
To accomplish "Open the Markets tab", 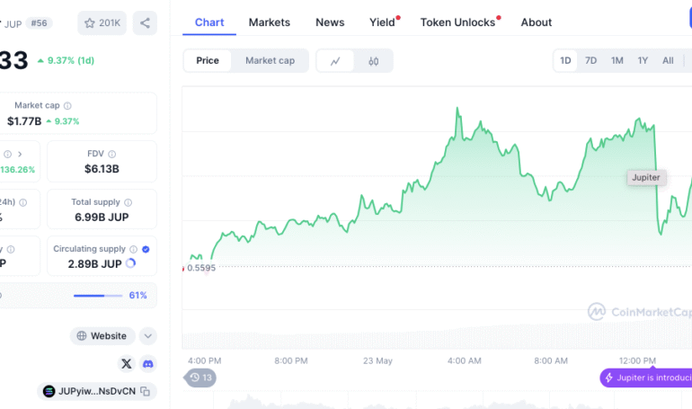I will point(270,22).
